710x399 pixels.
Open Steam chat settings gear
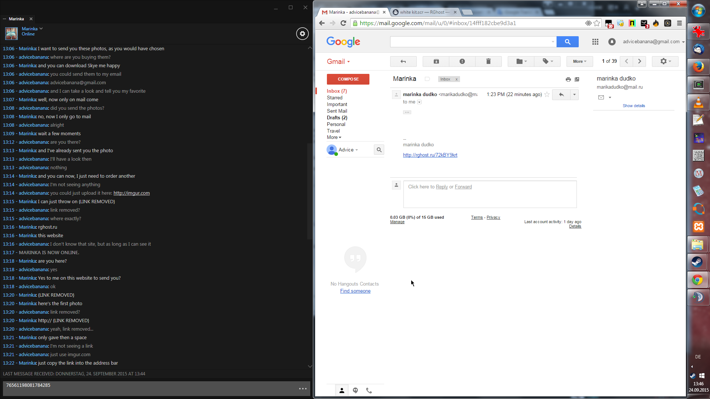point(302,34)
